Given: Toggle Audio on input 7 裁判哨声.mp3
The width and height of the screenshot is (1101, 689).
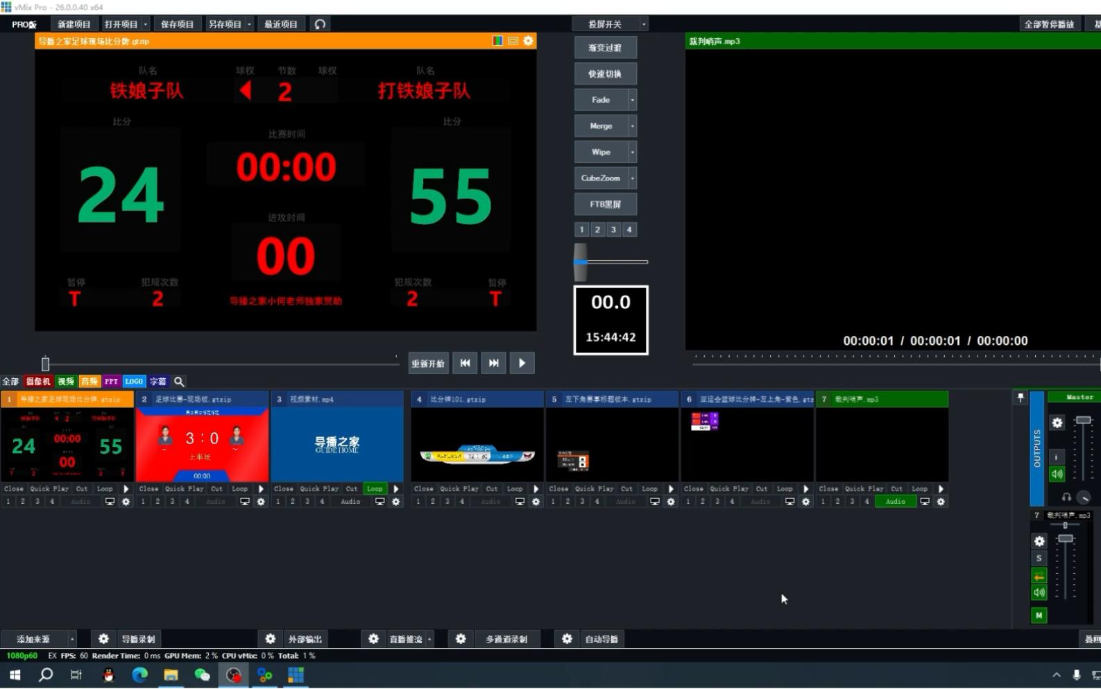Looking at the screenshot, I should [896, 502].
